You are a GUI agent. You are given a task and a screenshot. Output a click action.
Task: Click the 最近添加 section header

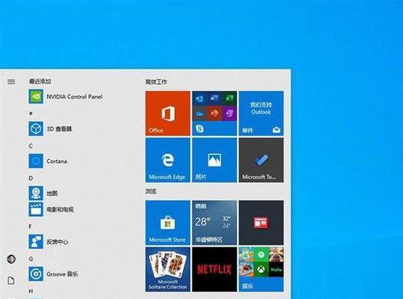(x=40, y=81)
